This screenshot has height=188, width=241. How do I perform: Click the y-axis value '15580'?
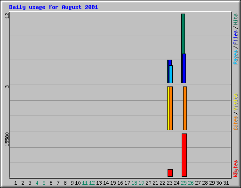tap(7, 140)
